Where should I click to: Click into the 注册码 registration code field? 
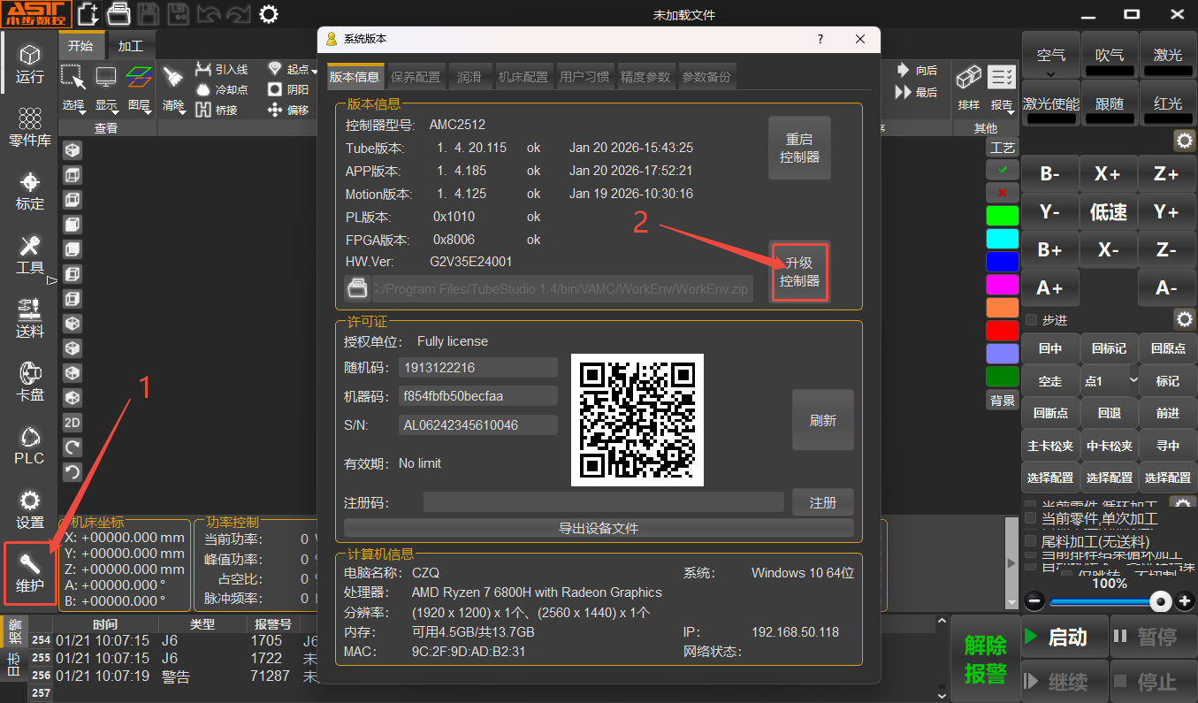[x=603, y=502]
